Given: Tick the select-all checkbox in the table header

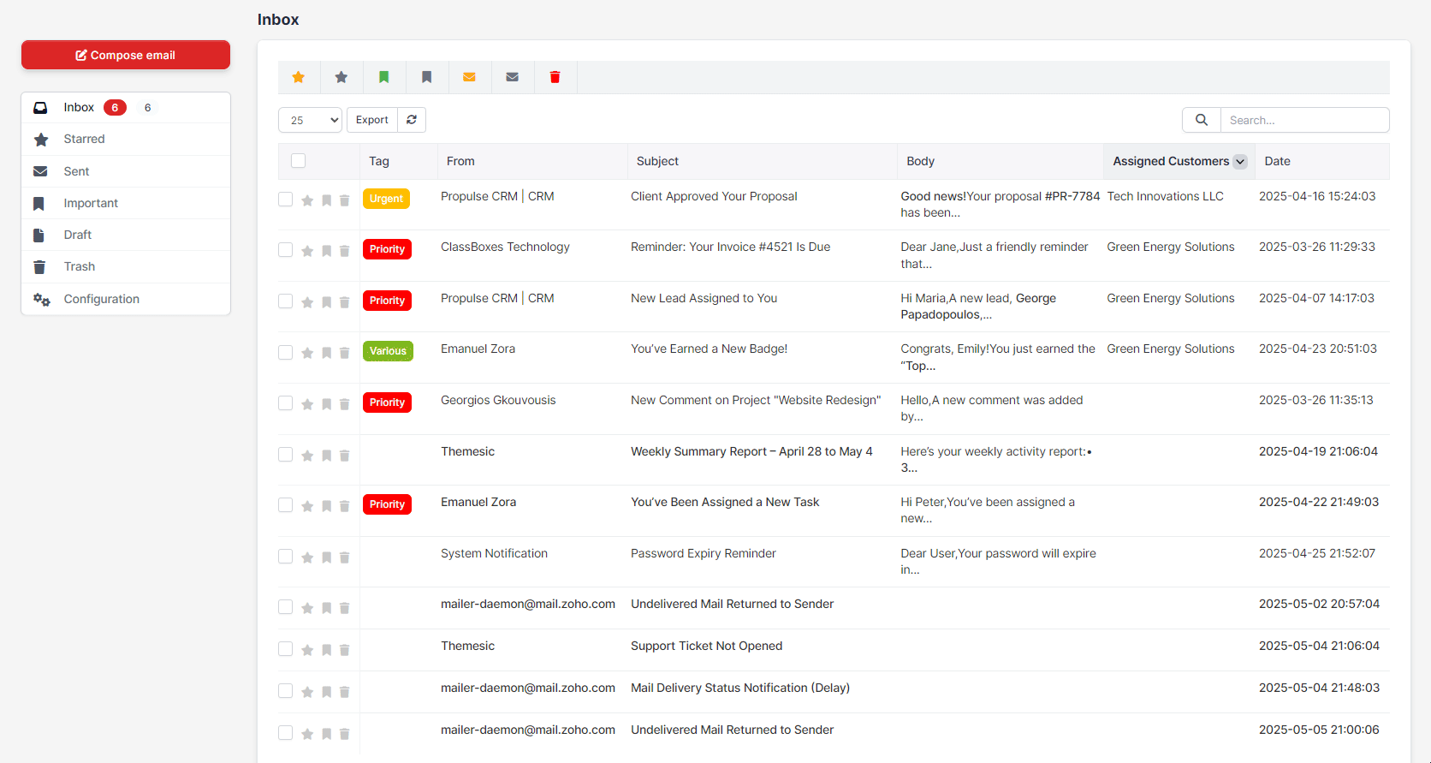Looking at the screenshot, I should [298, 161].
